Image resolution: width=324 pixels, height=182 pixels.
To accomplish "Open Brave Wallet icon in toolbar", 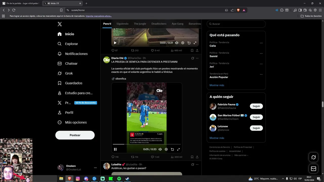I will [305, 10].
